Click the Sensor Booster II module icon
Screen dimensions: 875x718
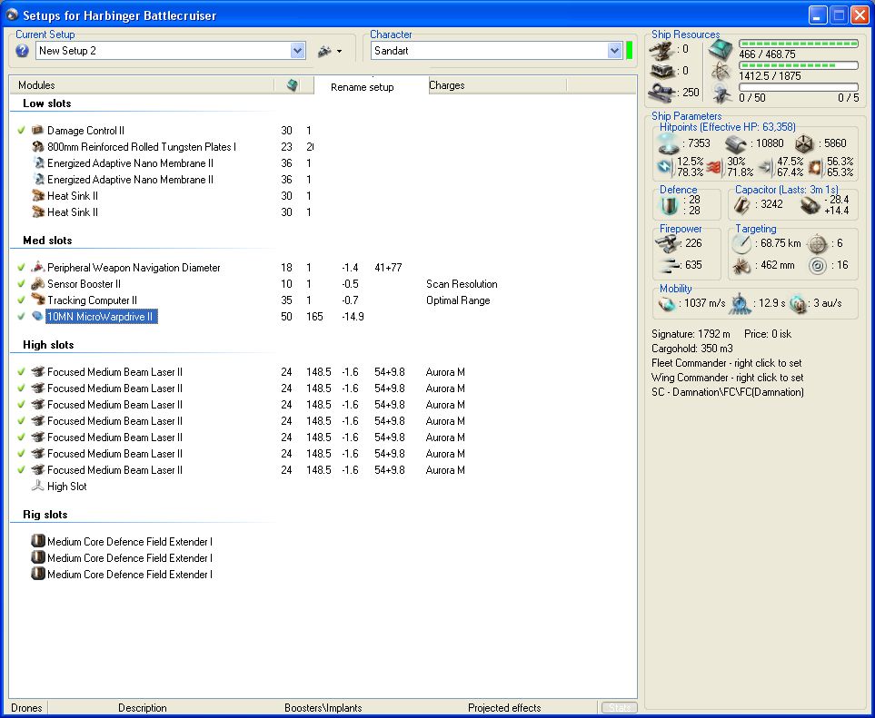(37, 283)
